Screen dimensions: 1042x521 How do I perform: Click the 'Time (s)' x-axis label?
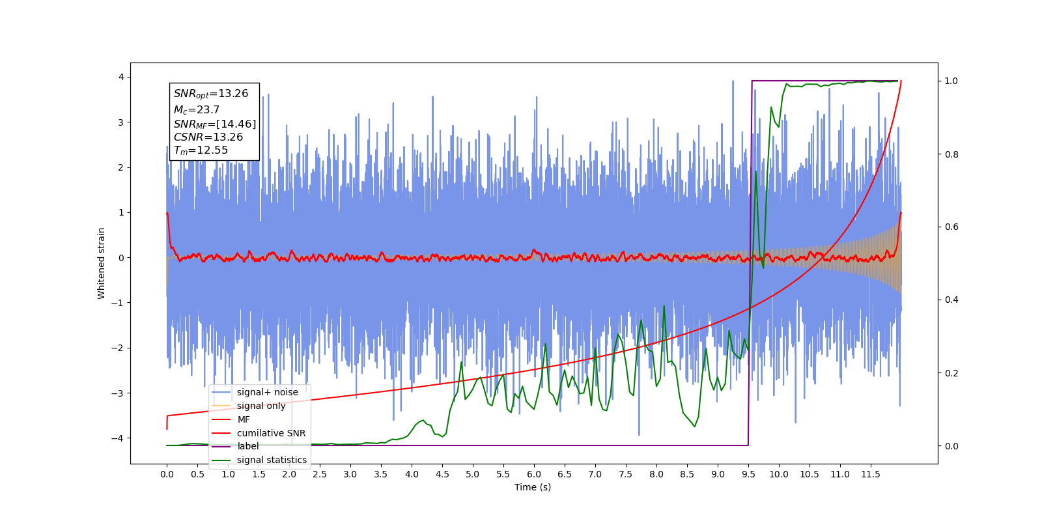(533, 487)
